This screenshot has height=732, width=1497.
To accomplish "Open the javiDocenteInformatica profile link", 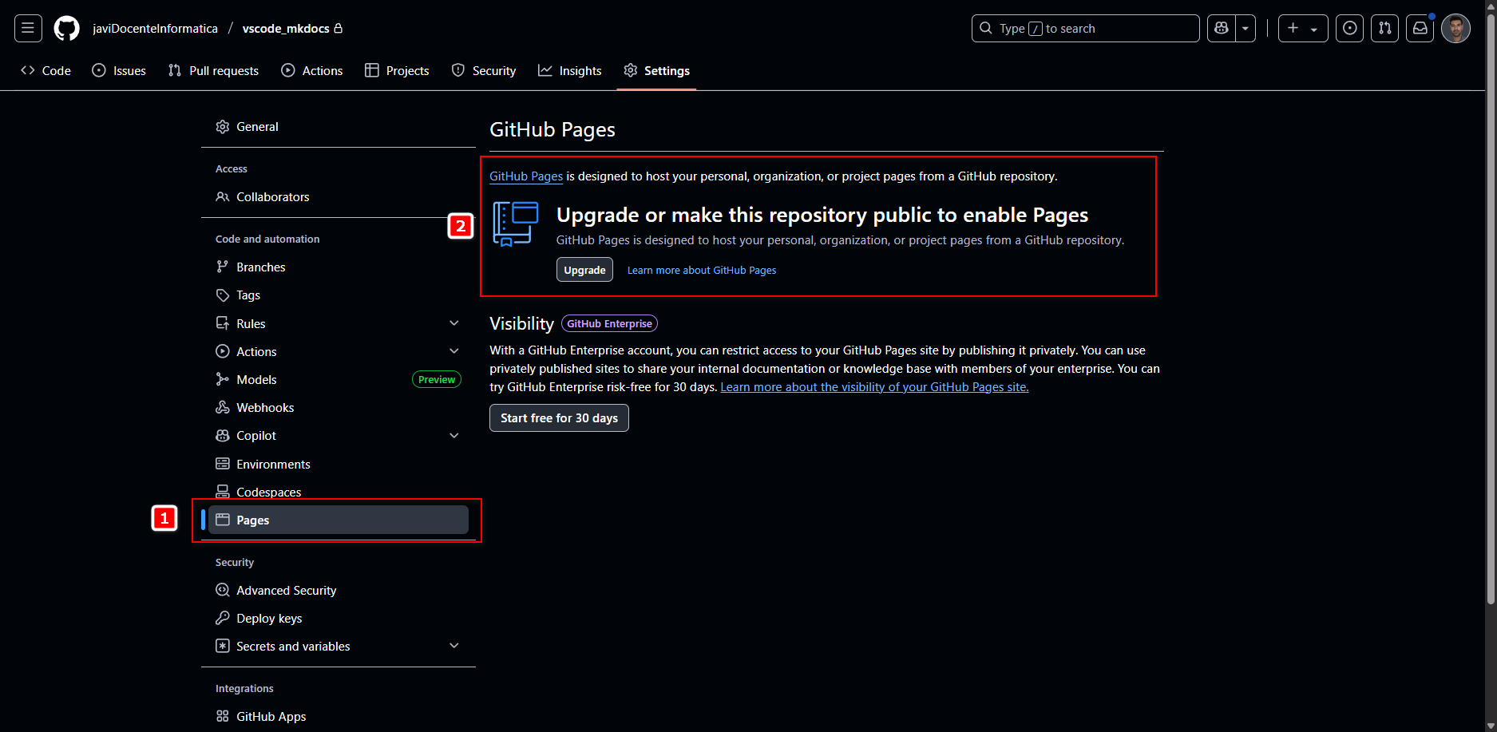I will (x=155, y=29).
